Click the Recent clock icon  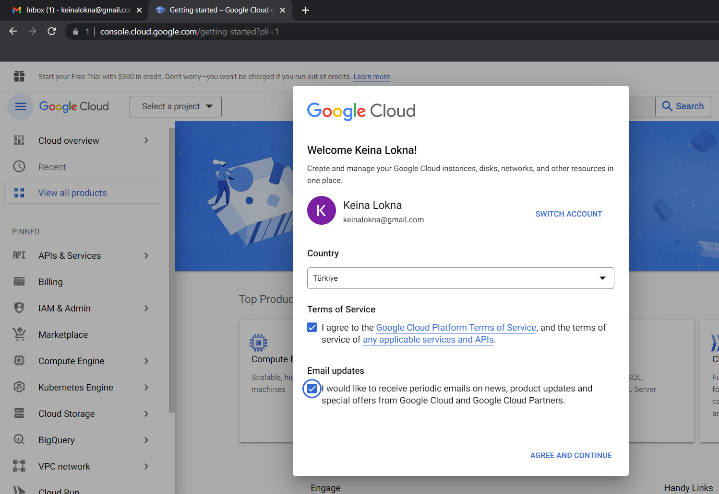pos(19,167)
